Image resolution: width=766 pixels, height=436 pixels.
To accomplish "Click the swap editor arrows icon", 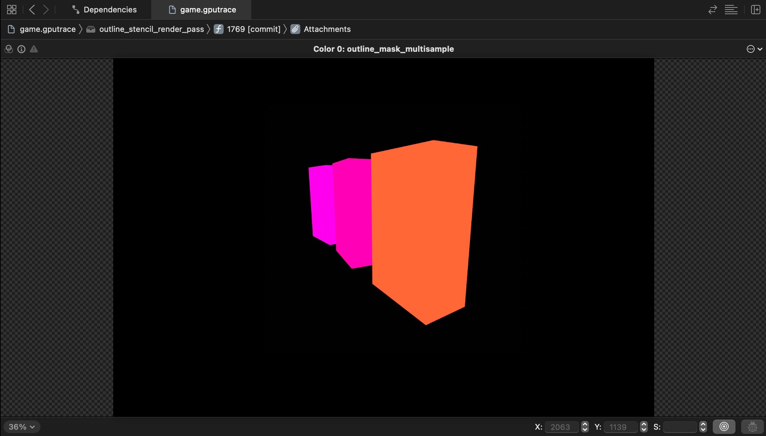I will [712, 10].
